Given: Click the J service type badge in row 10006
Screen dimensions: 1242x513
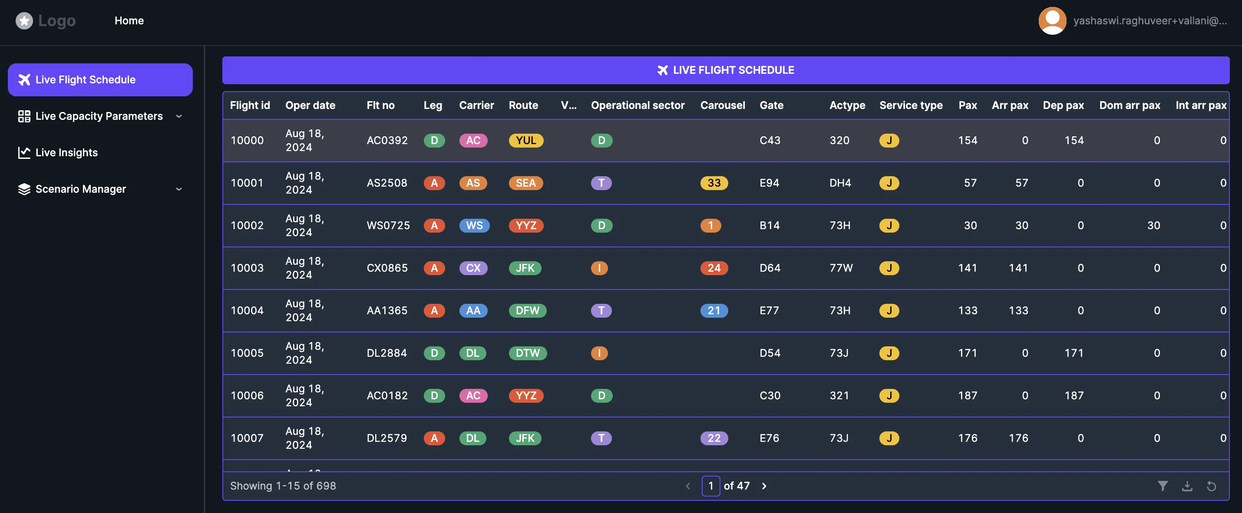Looking at the screenshot, I should [x=889, y=395].
